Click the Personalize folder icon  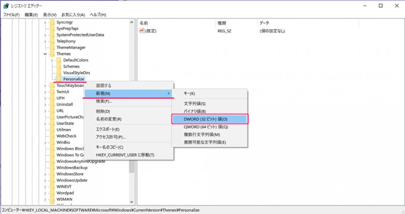coord(58,79)
